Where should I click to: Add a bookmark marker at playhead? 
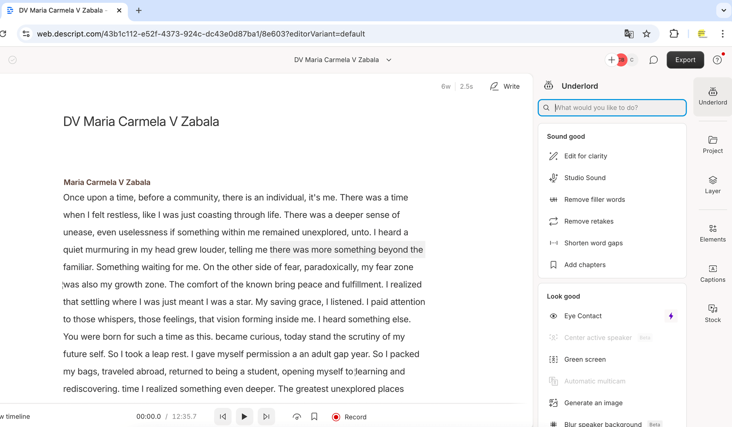314,417
